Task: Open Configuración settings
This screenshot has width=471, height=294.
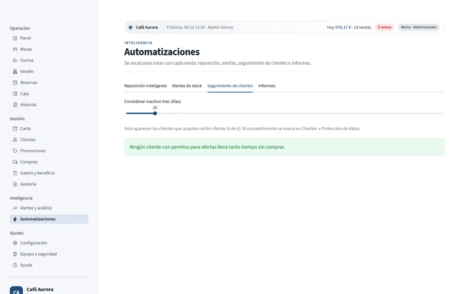Action: [49, 243]
